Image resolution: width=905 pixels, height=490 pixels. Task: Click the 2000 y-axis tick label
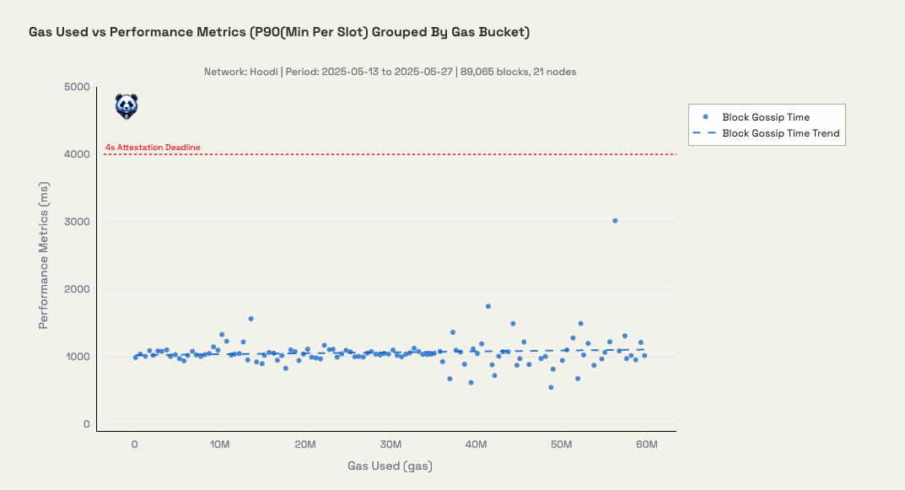tap(76, 289)
